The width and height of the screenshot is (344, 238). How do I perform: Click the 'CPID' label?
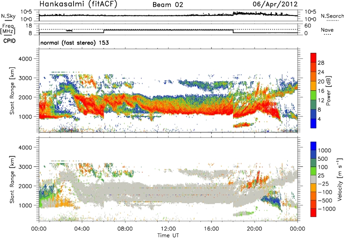[x=9, y=41]
